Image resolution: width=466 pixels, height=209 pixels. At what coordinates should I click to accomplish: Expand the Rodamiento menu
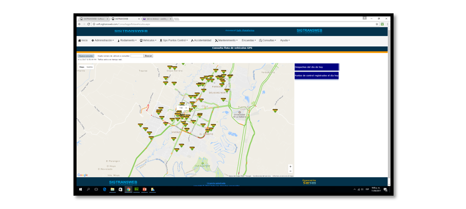pyautogui.click(x=127, y=41)
